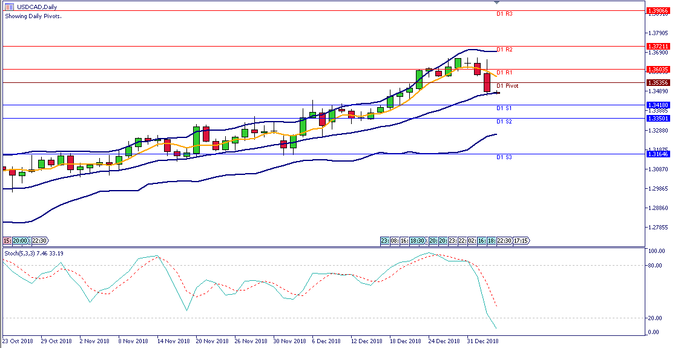Select the D1 R3 resistance label
675x348 pixels.
(x=504, y=13)
